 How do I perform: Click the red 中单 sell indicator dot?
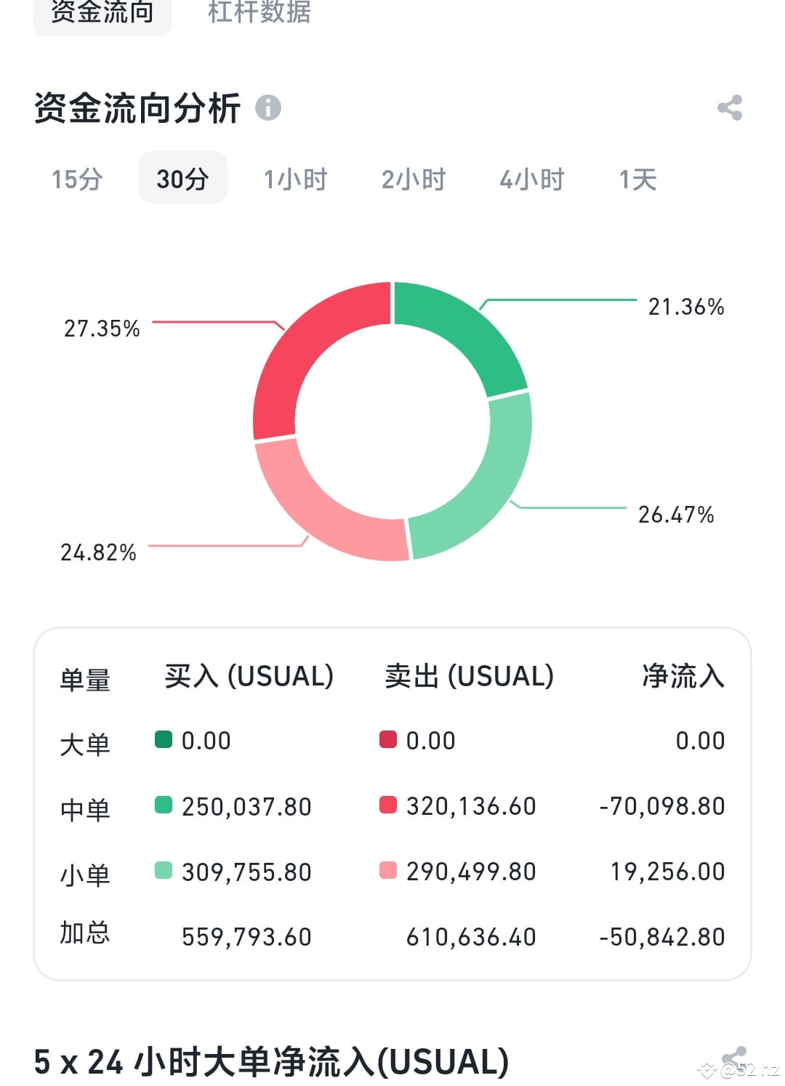pos(390,805)
